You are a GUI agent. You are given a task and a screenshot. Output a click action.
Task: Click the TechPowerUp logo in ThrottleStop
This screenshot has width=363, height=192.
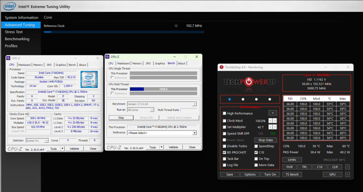click(x=249, y=82)
